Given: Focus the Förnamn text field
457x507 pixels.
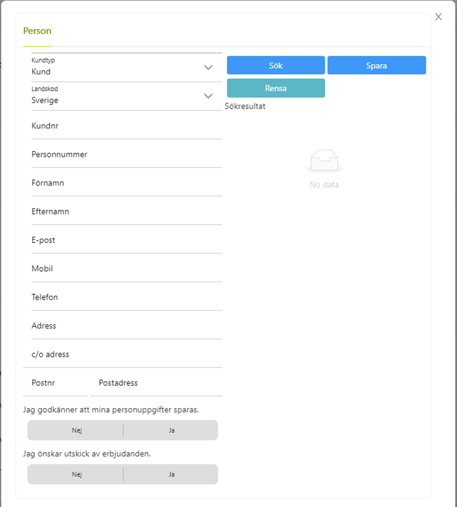Looking at the screenshot, I should [127, 183].
